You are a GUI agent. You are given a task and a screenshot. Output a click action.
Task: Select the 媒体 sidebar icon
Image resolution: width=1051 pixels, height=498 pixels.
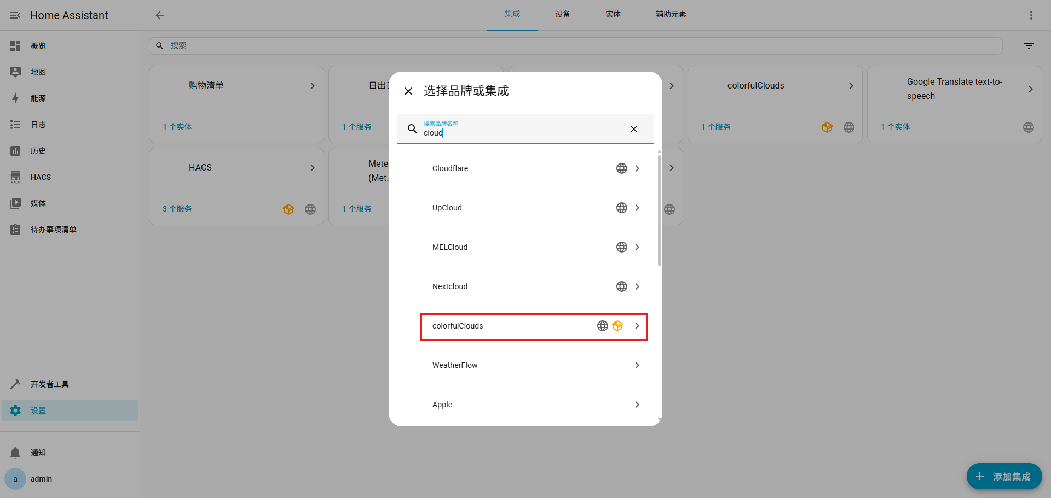pyautogui.click(x=15, y=203)
